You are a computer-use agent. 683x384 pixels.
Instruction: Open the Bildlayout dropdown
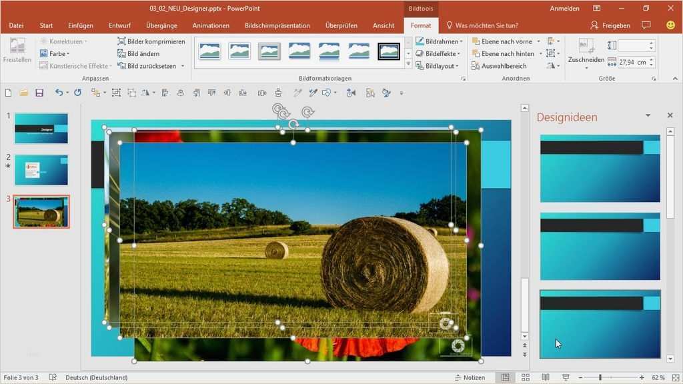coord(437,66)
